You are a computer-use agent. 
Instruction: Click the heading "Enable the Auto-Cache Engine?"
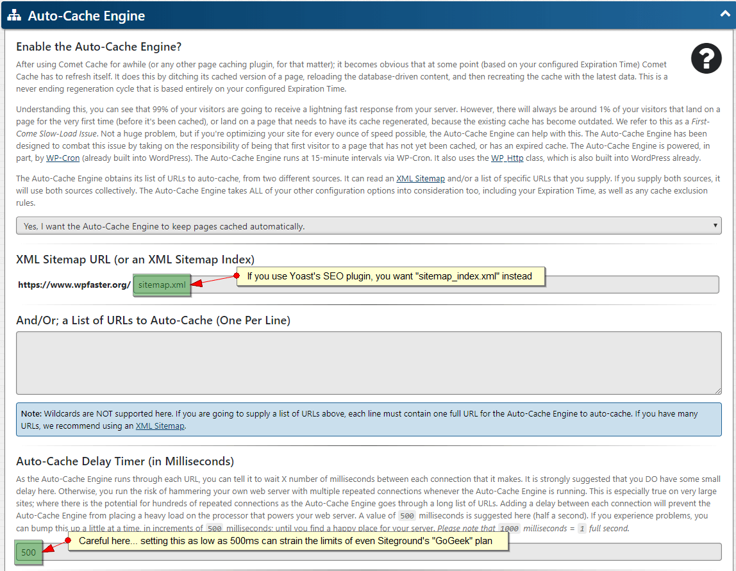(x=99, y=46)
